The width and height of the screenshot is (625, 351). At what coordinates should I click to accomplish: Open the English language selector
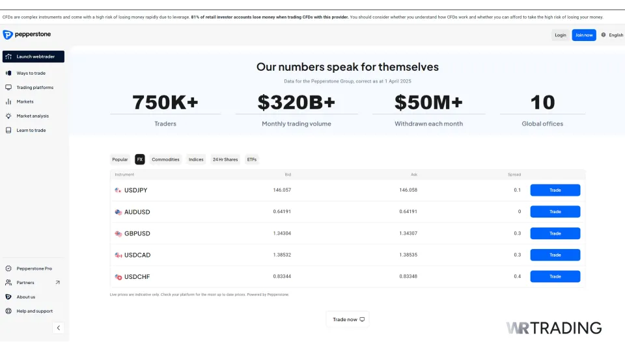(612, 35)
